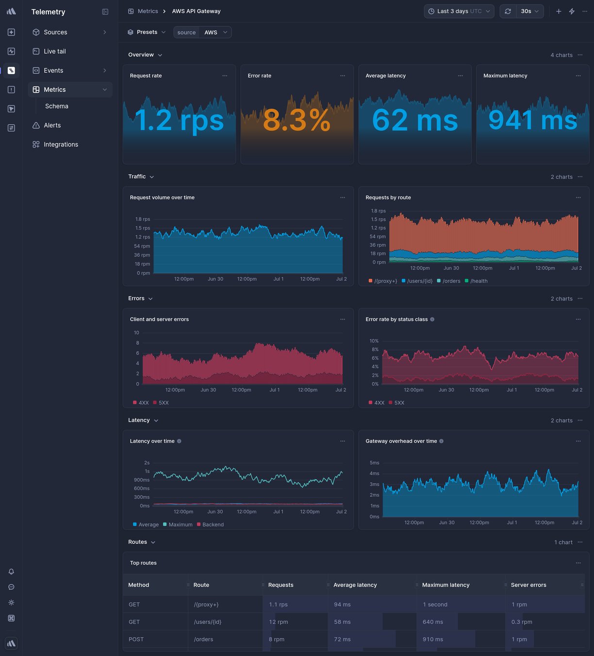Click the Better Stack logo in the top corner
Viewport: 594px width, 656px height.
11,11
